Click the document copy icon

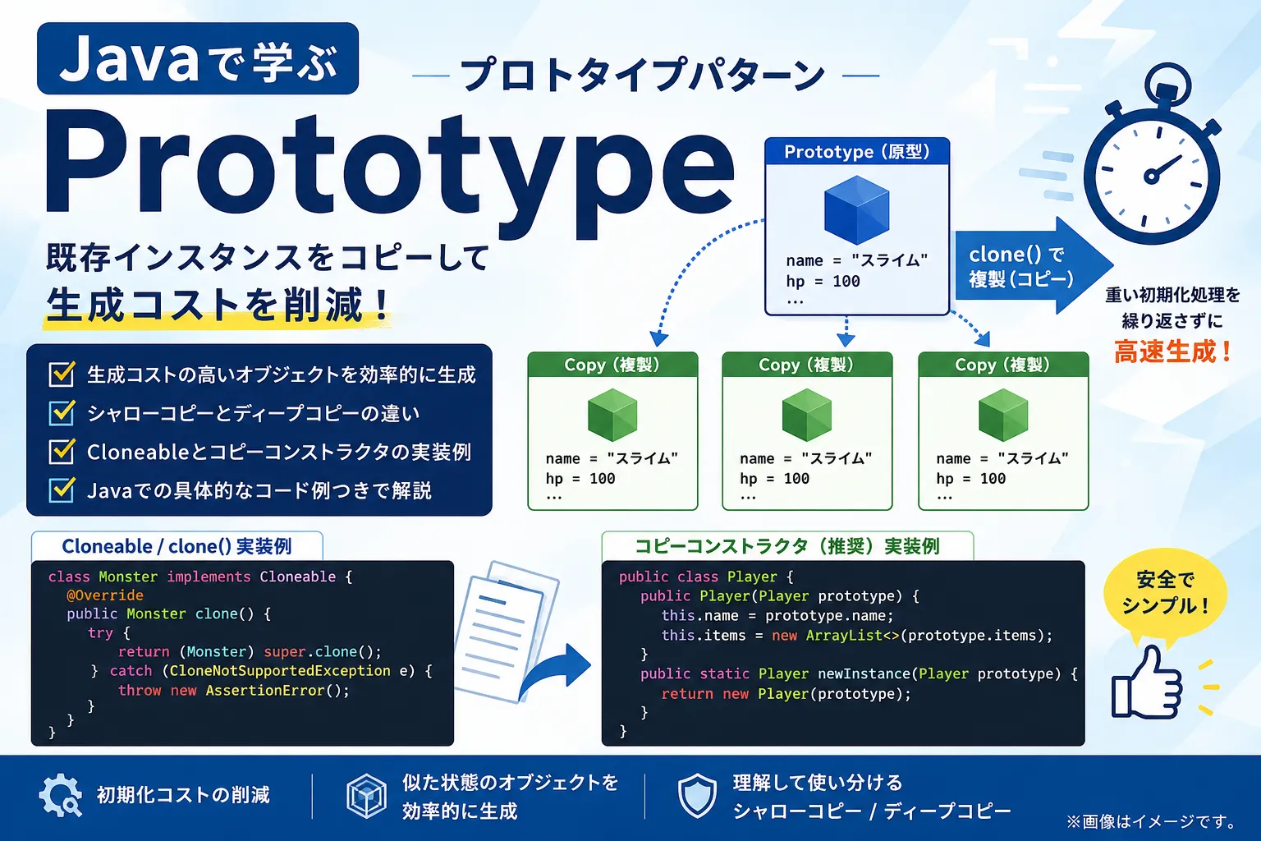click(507, 631)
